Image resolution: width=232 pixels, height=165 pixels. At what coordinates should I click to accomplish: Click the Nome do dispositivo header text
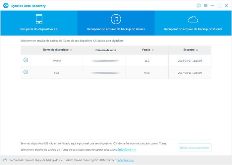click(x=56, y=50)
